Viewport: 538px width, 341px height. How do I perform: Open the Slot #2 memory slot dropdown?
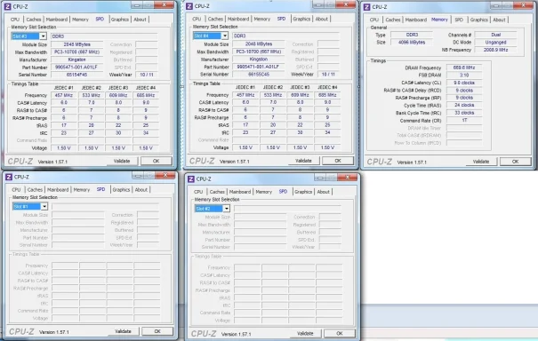tap(227, 209)
